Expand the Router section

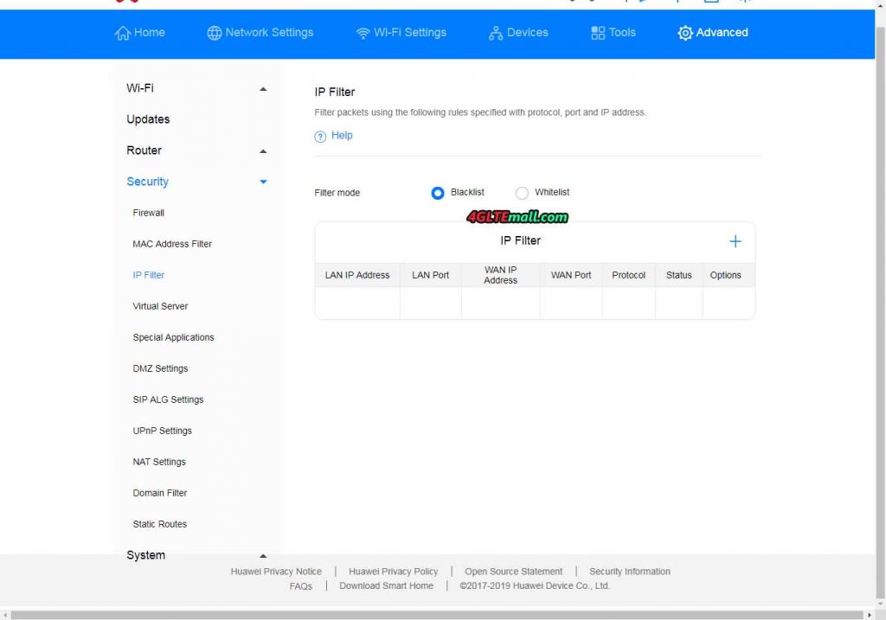pos(262,150)
